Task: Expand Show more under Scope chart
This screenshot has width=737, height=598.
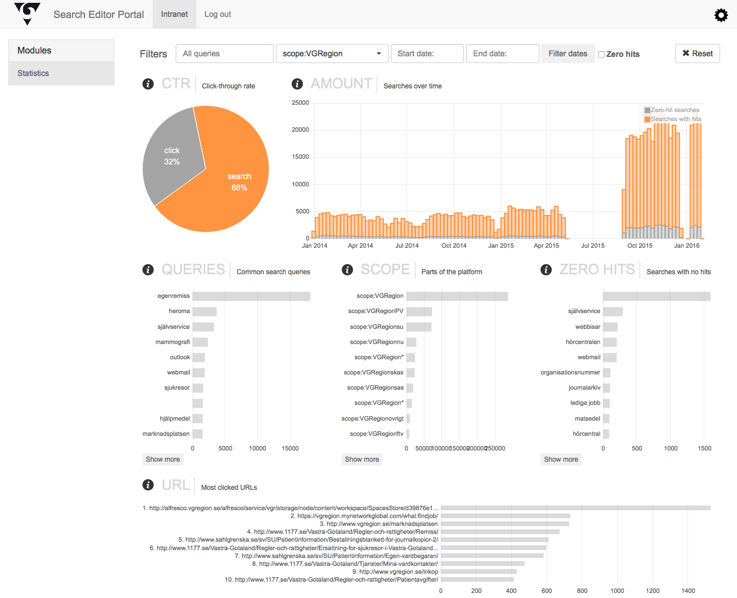Action: [361, 459]
